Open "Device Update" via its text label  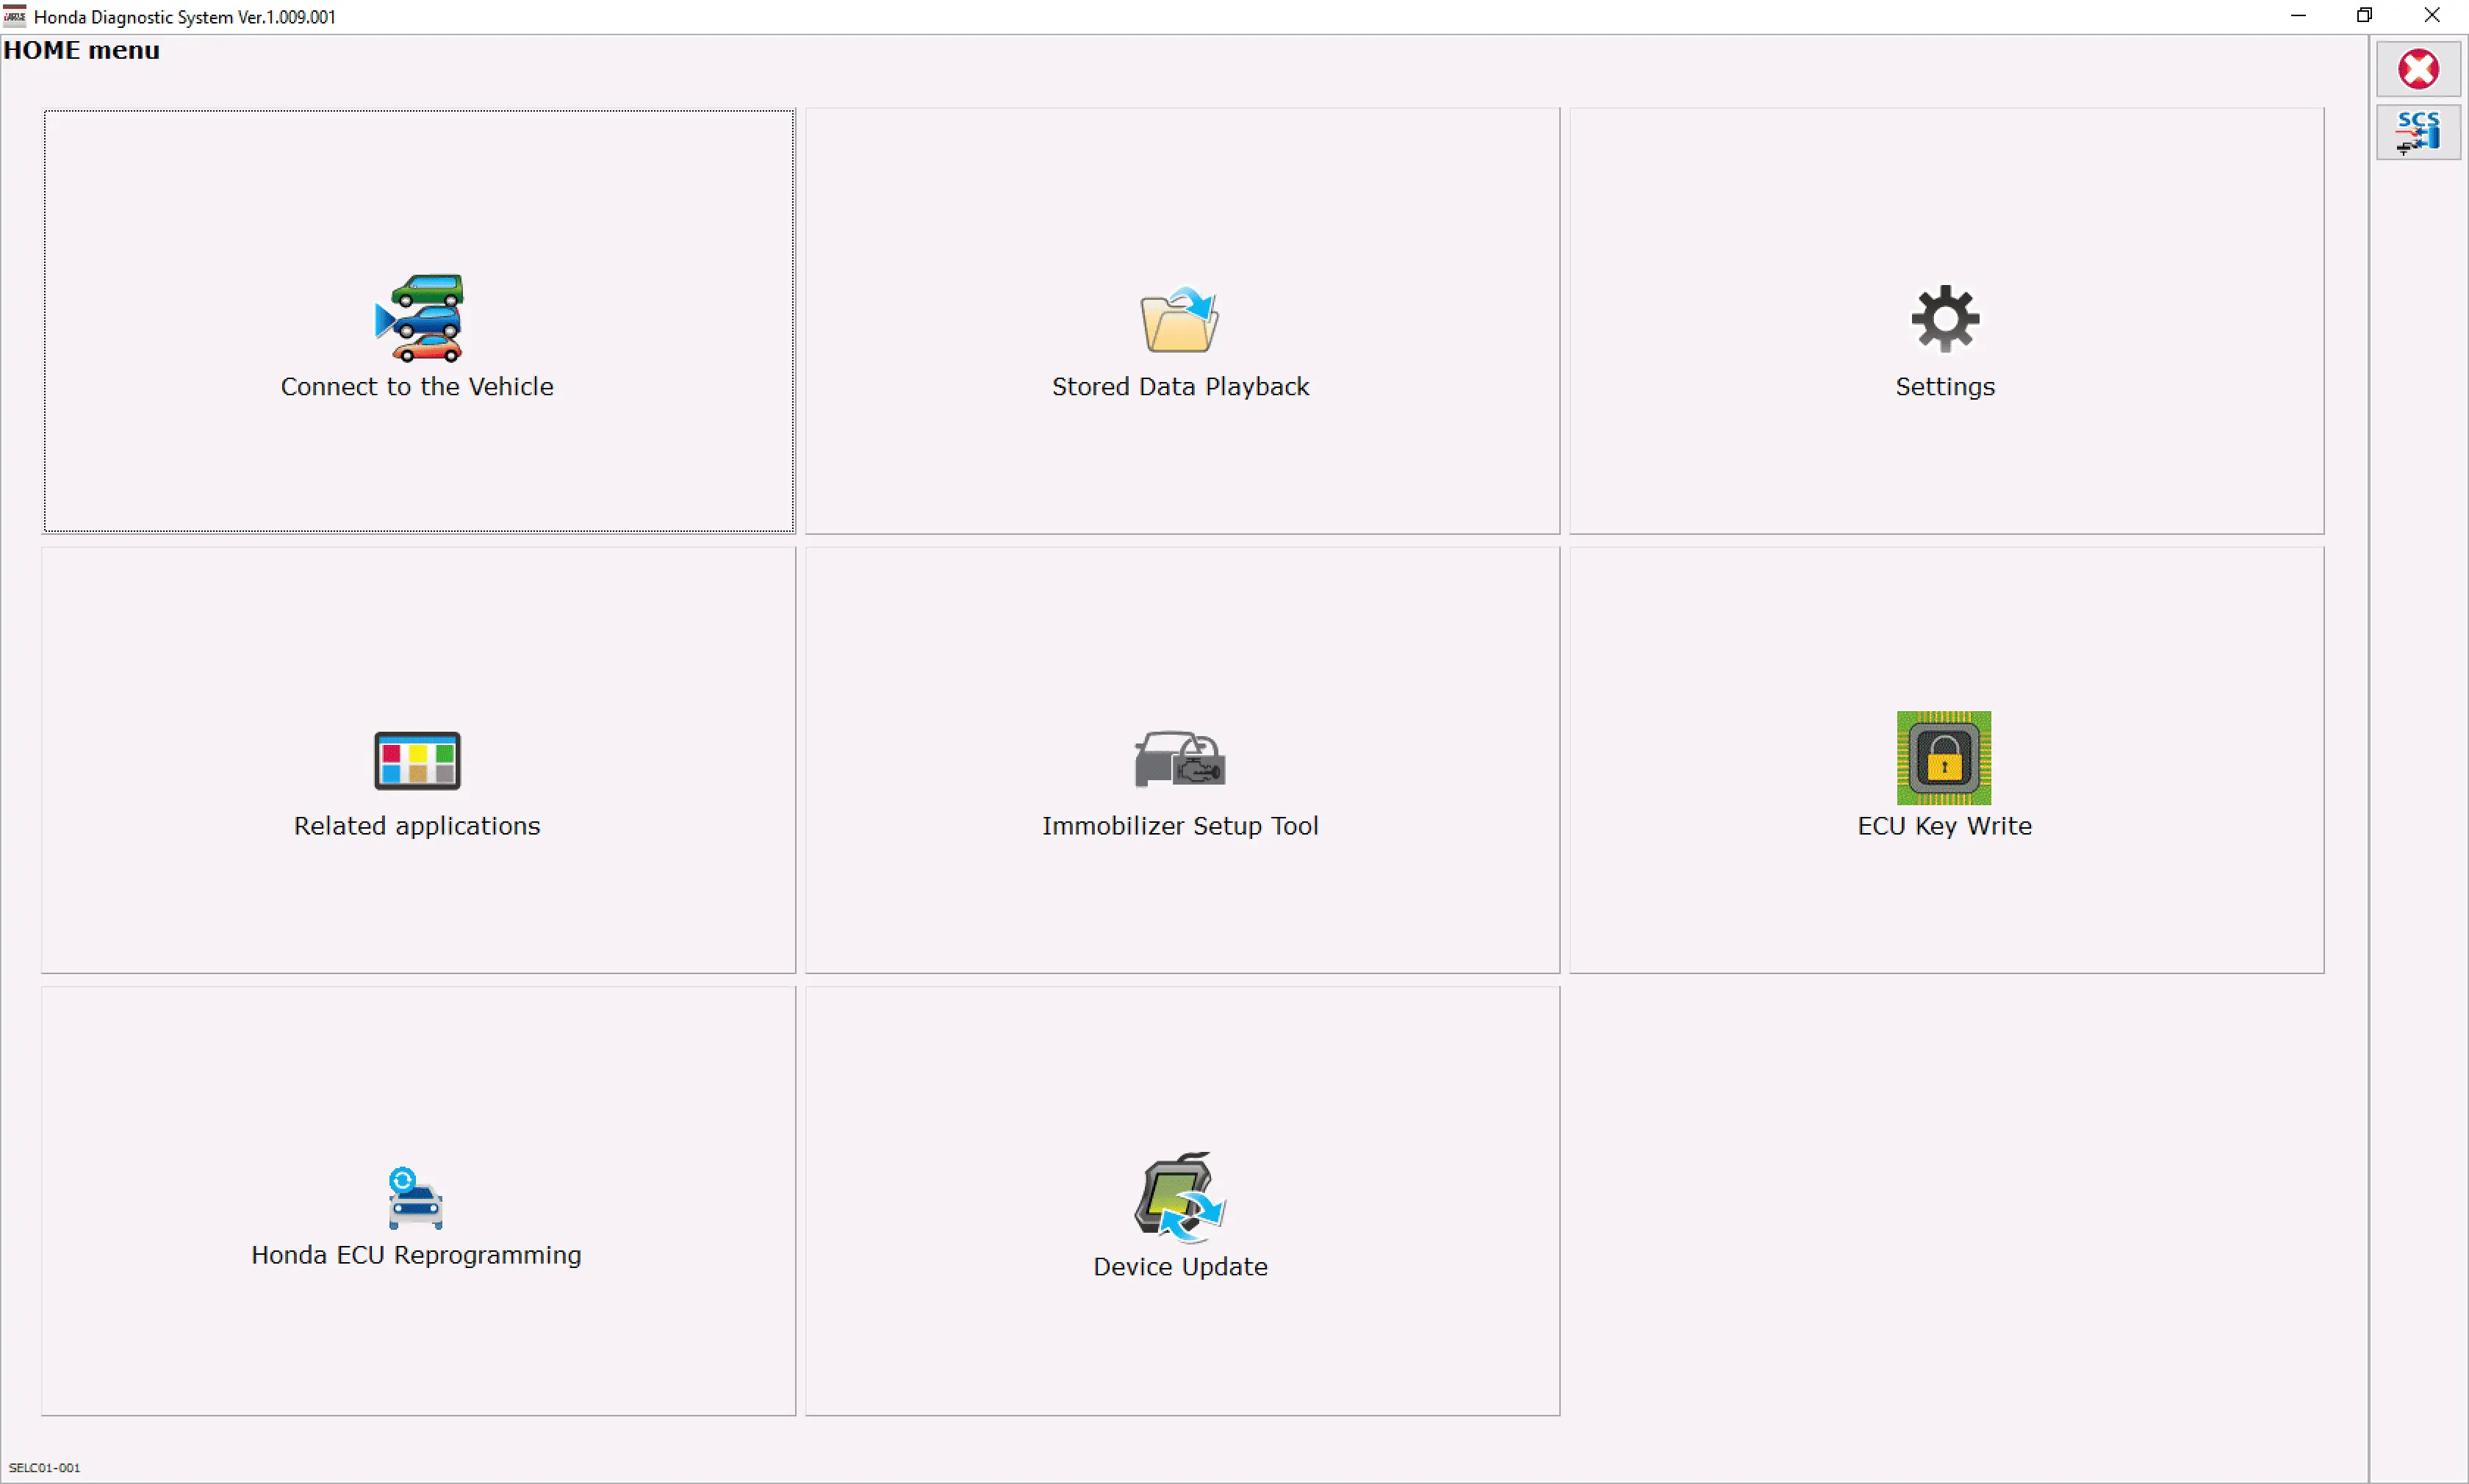tap(1180, 1267)
